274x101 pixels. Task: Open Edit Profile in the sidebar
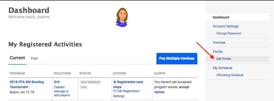[224, 59]
